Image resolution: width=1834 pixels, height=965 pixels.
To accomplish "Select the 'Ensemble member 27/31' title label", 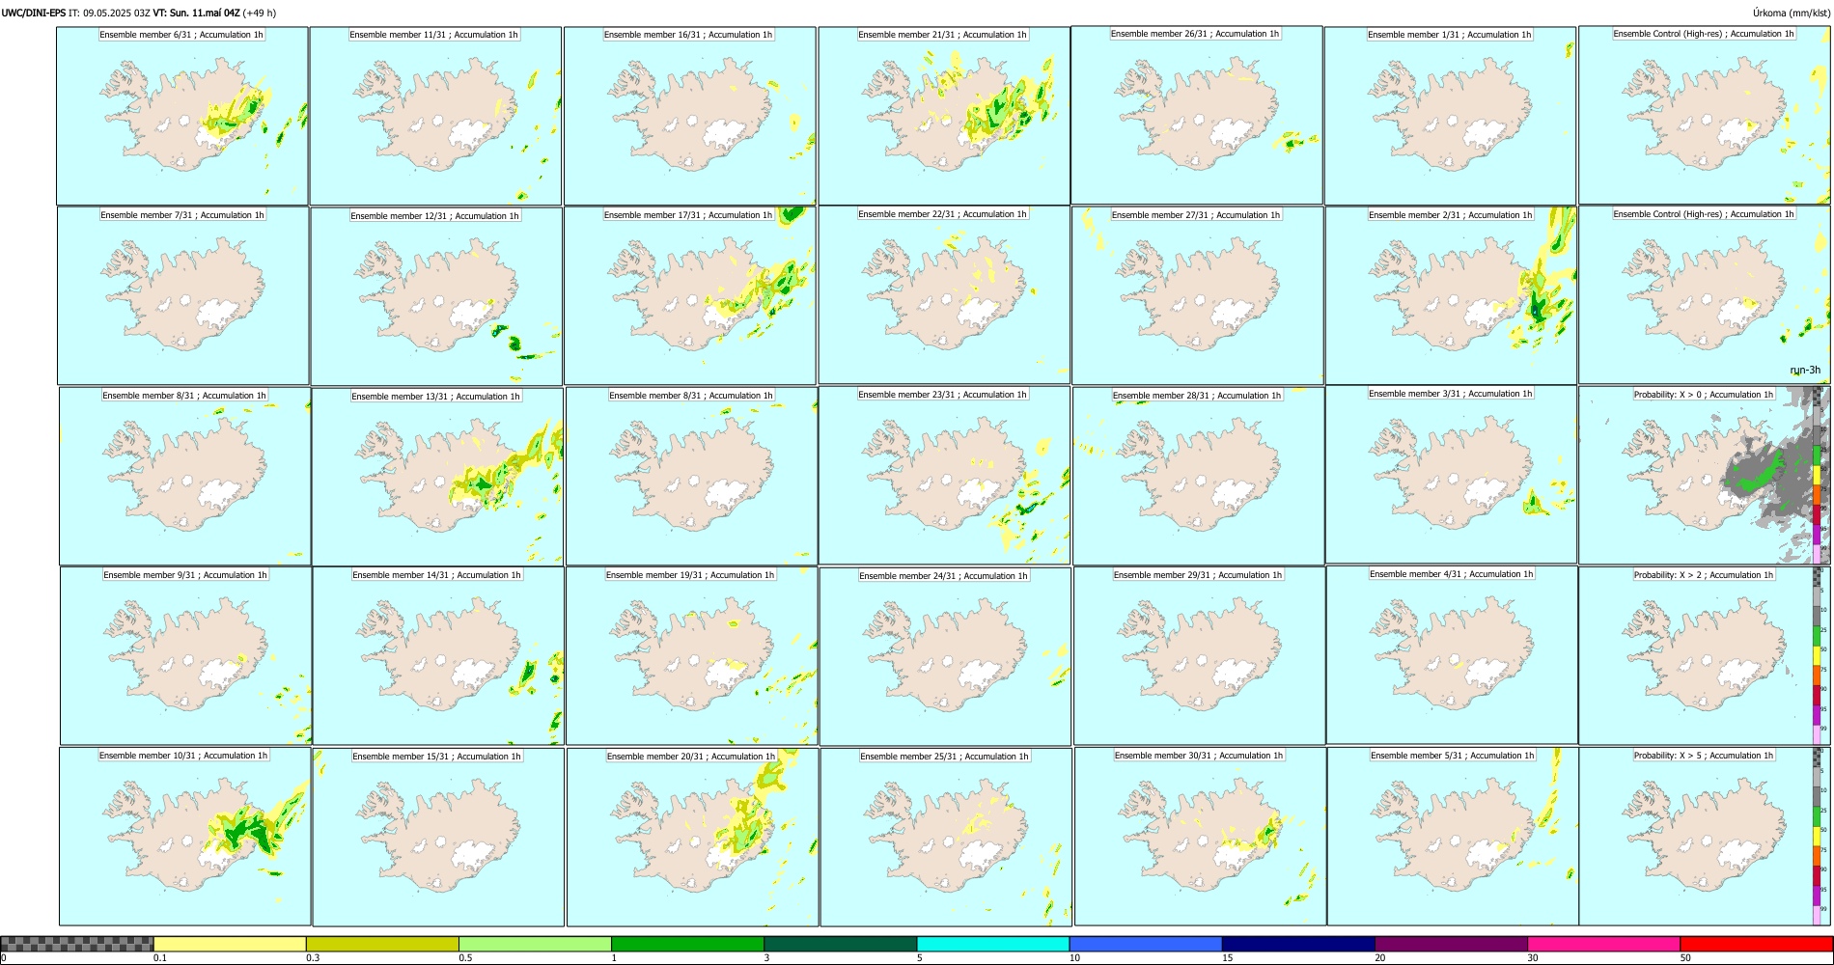I will coord(1196,215).
